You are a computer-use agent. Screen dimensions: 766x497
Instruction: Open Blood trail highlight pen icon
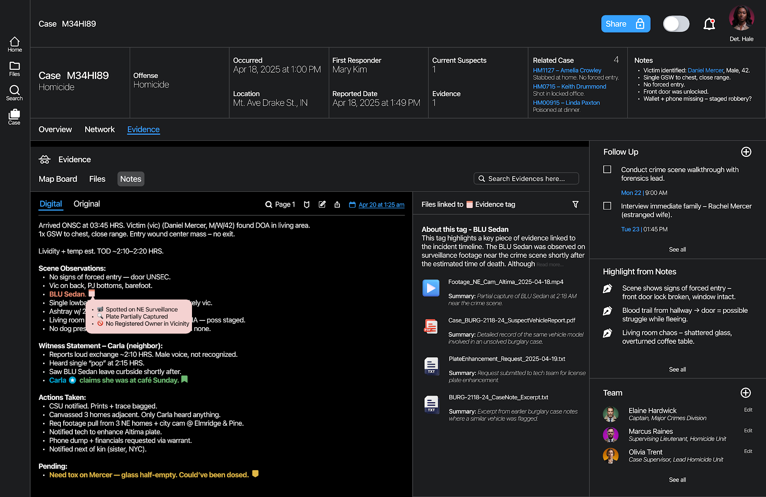click(608, 311)
